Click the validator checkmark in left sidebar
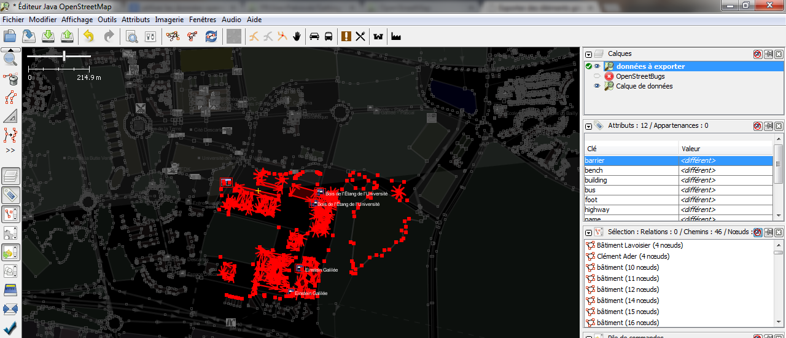 [10, 328]
